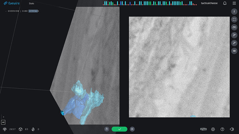The image size is (239, 134).
Task: Select the All chat filter box
Action: 3,122
